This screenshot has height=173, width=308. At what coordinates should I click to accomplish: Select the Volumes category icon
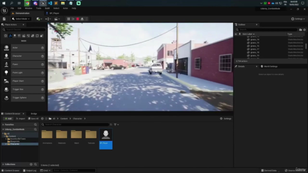[x=37, y=36]
